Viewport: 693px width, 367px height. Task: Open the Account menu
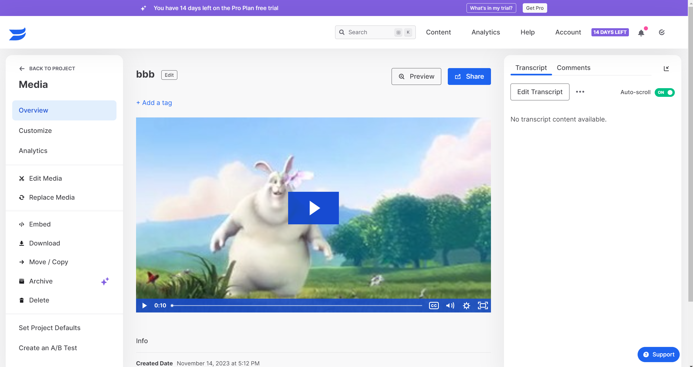coord(568,32)
